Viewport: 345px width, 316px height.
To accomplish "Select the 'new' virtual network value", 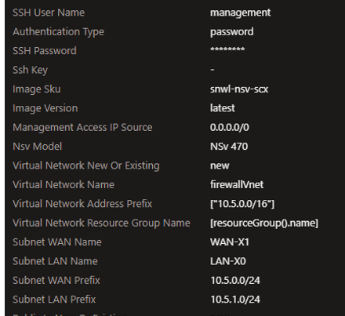I will [x=220, y=165].
